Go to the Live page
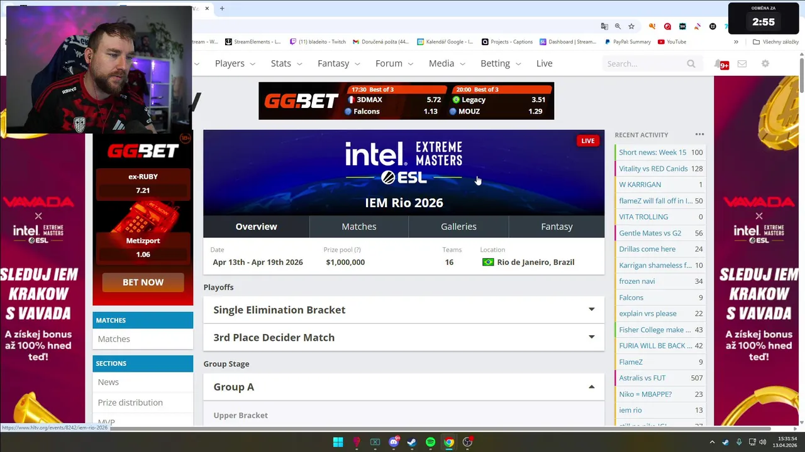 (x=545, y=63)
